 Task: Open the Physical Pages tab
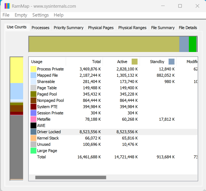[x=101, y=28]
